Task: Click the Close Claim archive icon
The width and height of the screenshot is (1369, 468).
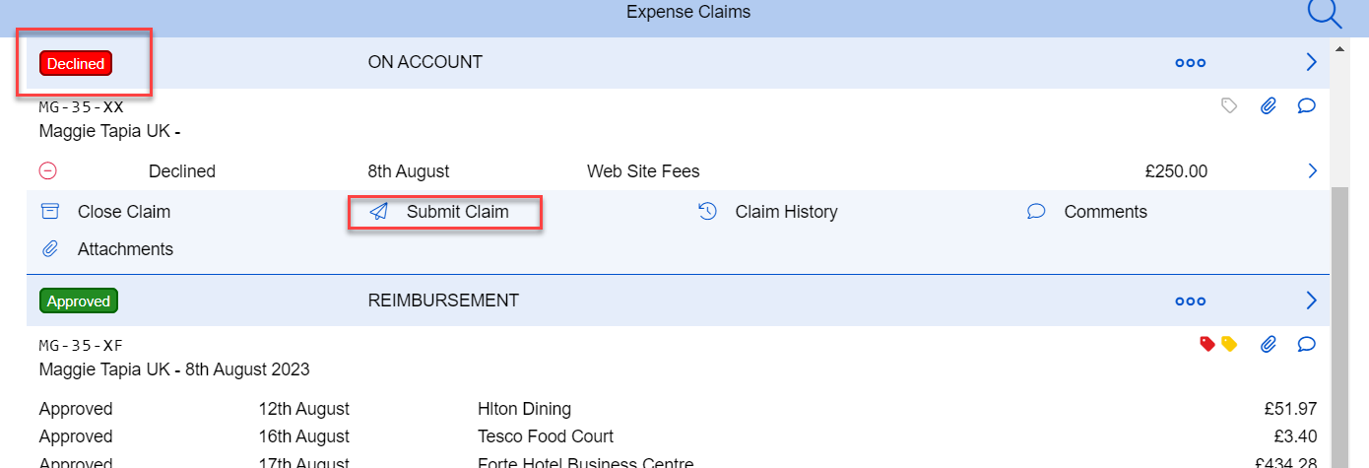Action: (x=49, y=211)
